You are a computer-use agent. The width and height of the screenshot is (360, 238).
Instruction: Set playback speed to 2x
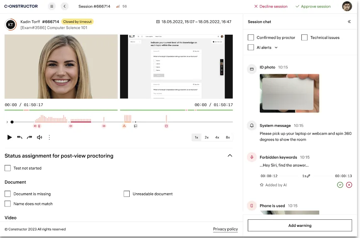tap(207, 137)
